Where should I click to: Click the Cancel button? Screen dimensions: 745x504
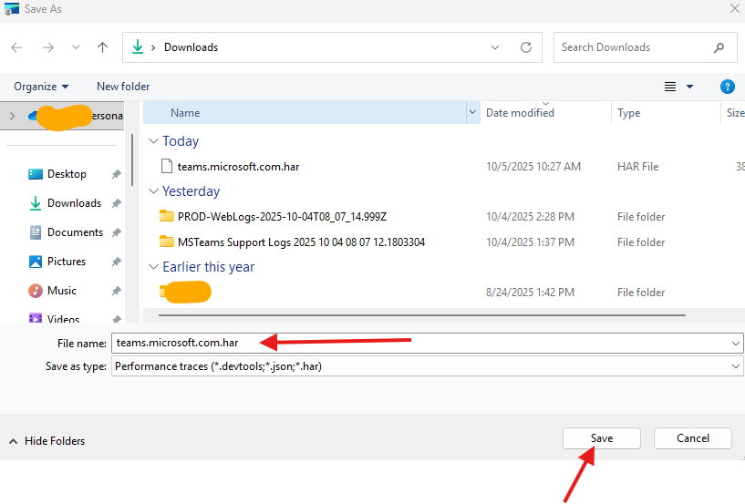pyautogui.click(x=693, y=438)
